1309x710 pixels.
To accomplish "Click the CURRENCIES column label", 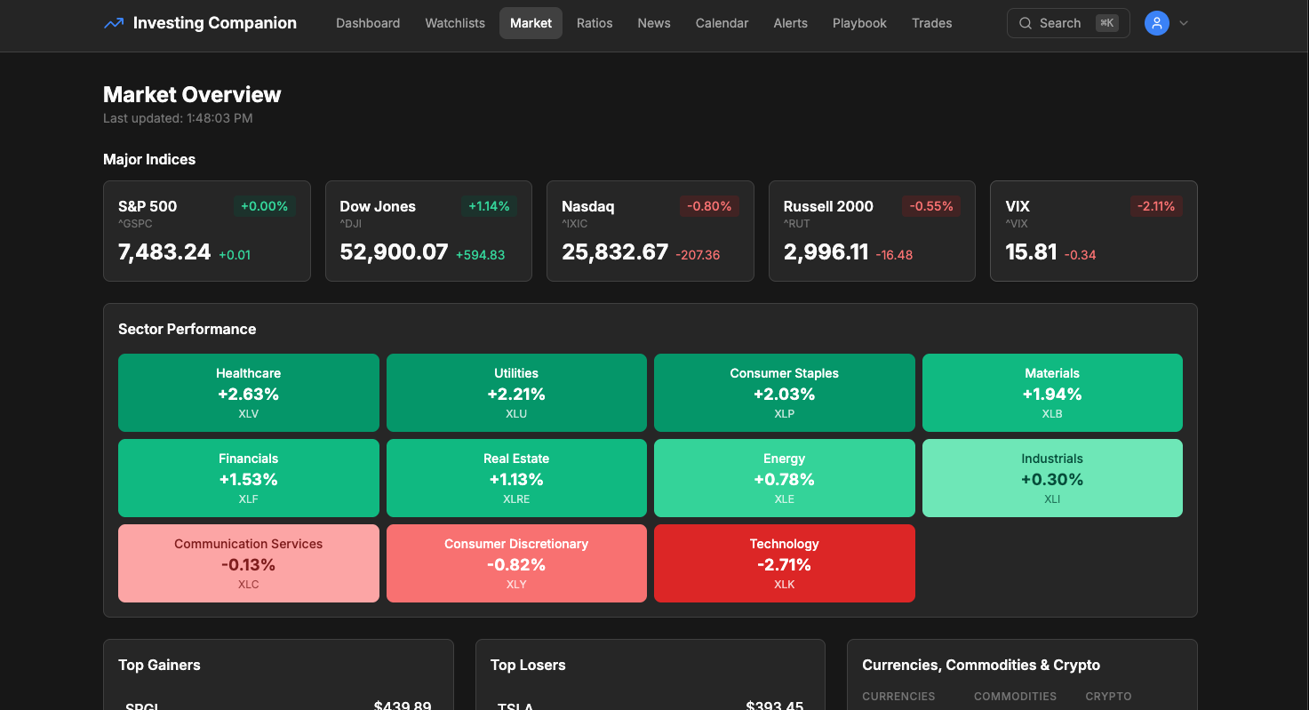I will tap(898, 697).
